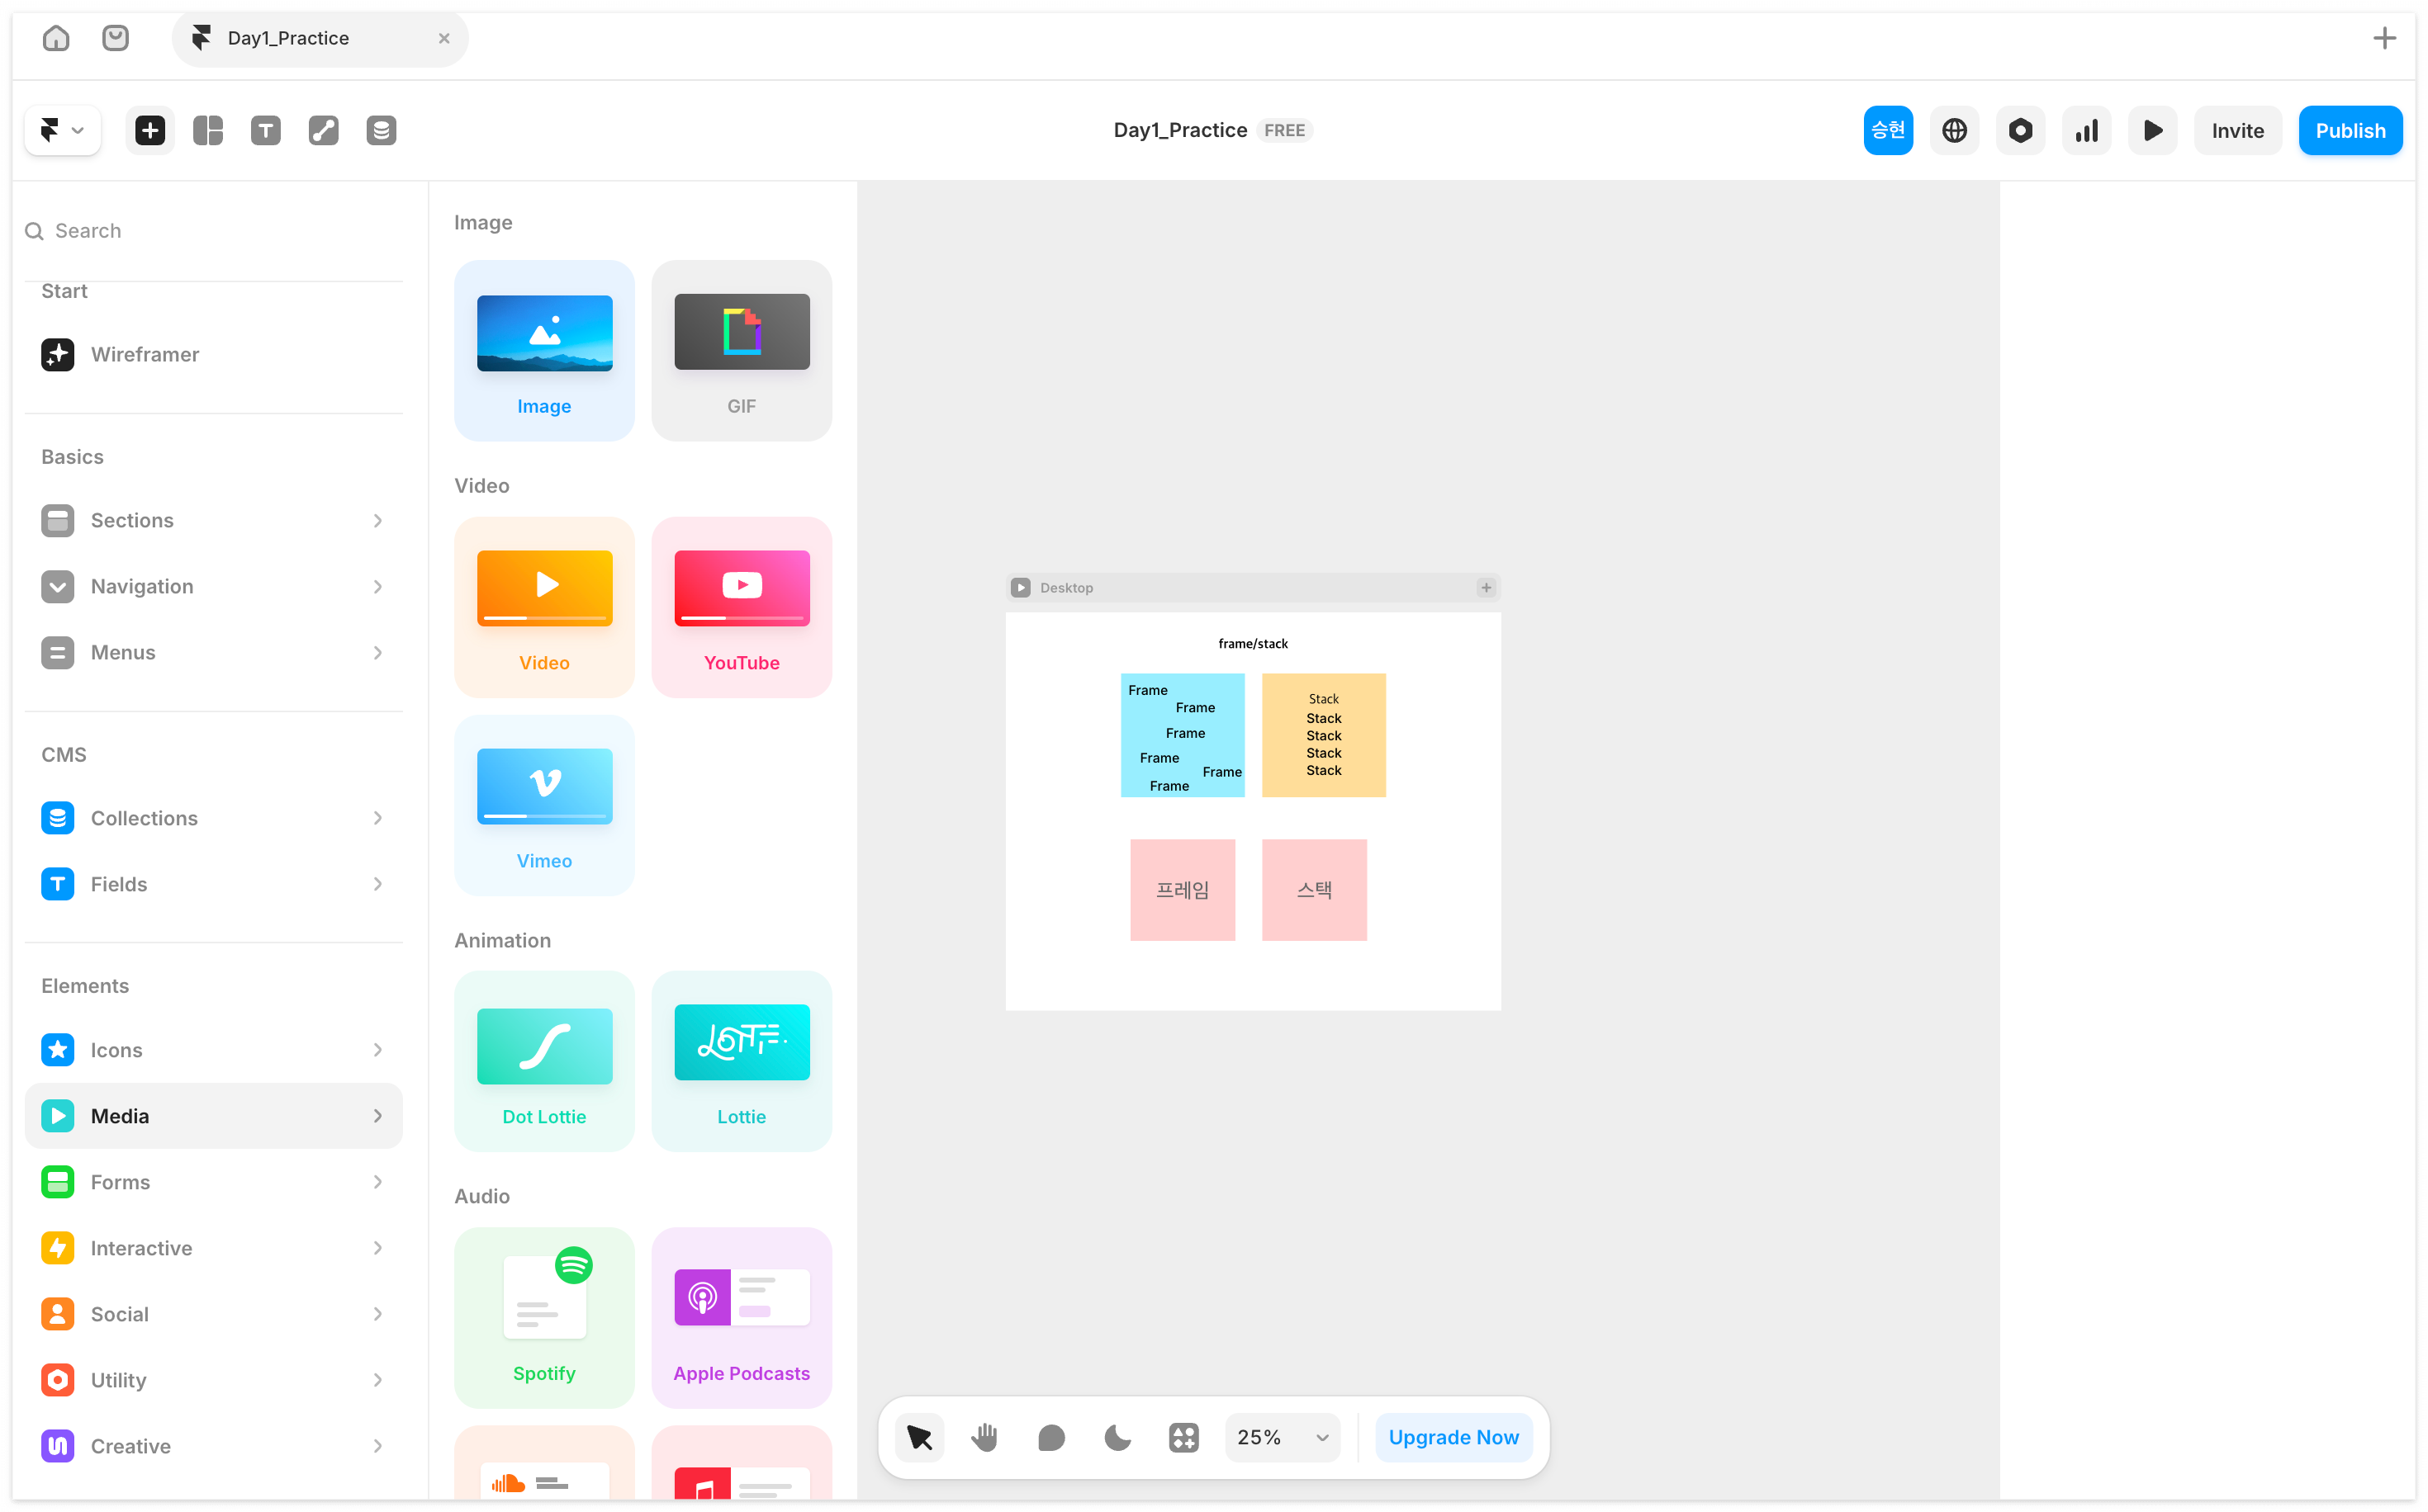Open the Layout tool in toolbar
Image resolution: width=2428 pixels, height=1512 pixels.
(x=208, y=130)
